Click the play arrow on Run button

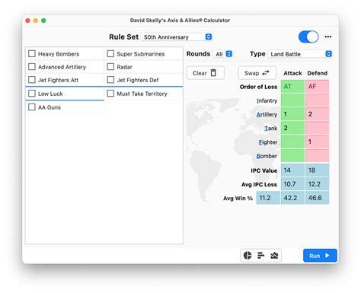point(327,256)
